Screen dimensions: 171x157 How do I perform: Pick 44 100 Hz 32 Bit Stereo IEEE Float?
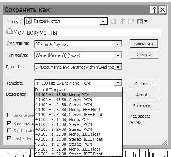click(x=78, y=115)
